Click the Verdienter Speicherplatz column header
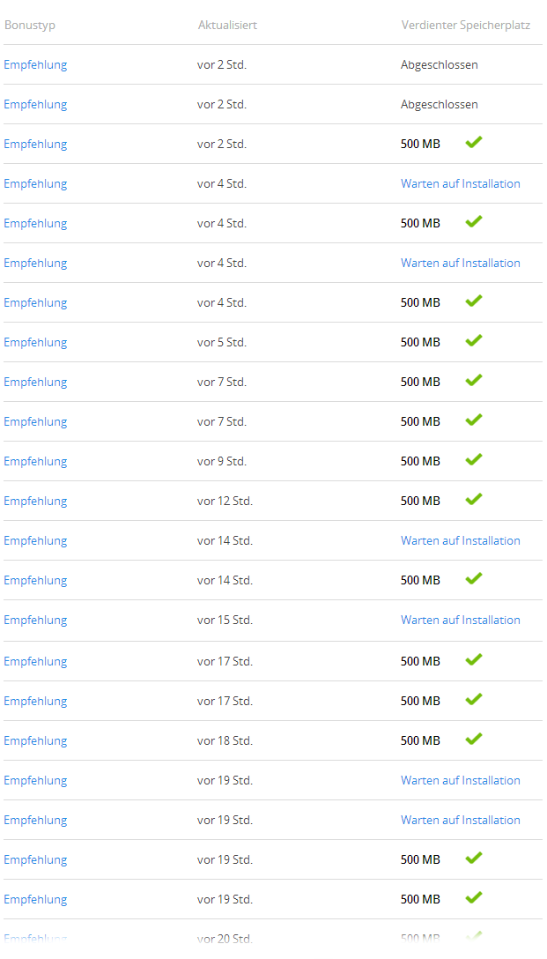 466,26
